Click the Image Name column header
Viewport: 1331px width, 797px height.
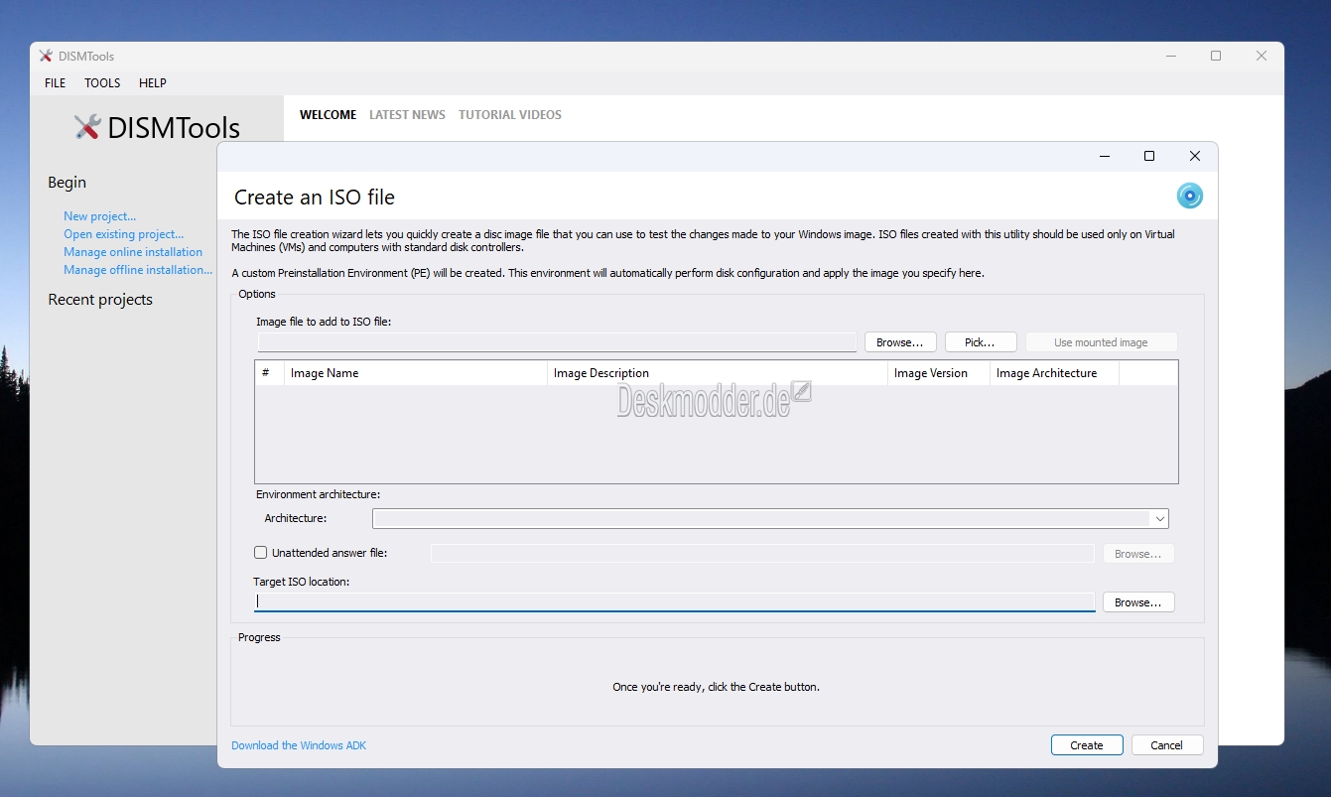[415, 373]
